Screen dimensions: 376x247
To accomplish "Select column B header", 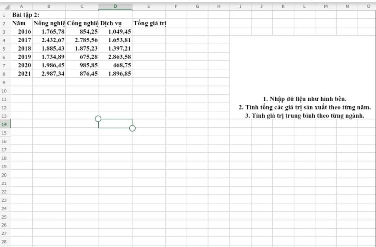I will pyautogui.click(x=49, y=7).
